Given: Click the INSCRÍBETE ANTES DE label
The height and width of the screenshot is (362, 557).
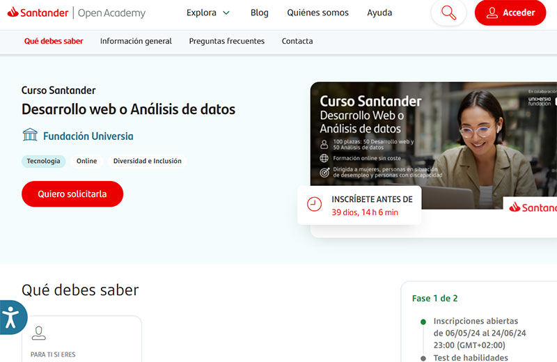Looking at the screenshot, I should (x=372, y=199).
